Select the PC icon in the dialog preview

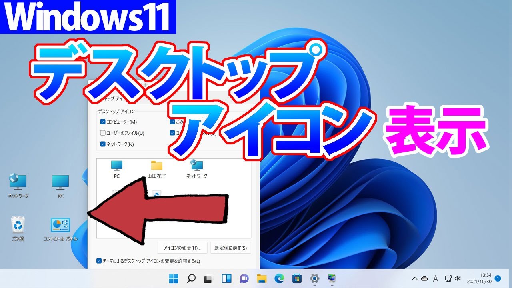(x=117, y=170)
